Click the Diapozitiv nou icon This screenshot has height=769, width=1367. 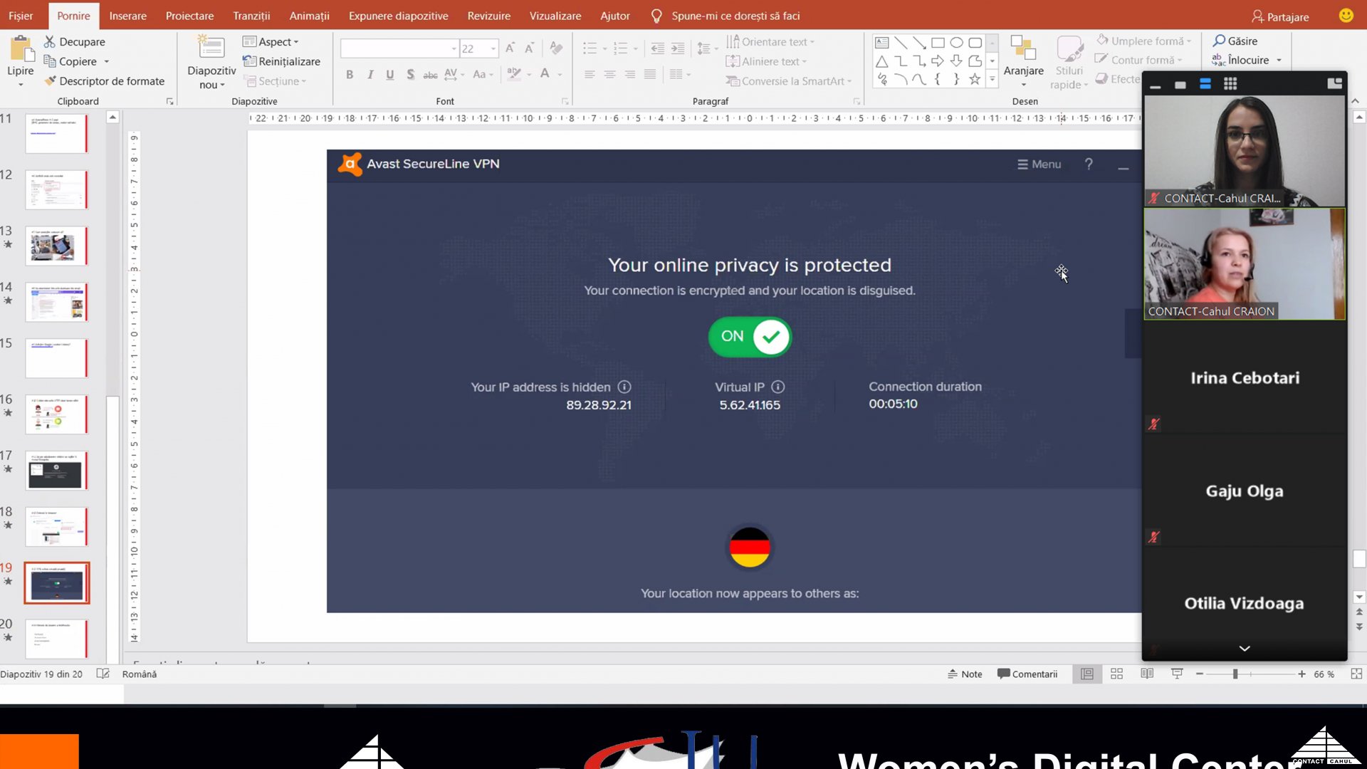(x=211, y=48)
